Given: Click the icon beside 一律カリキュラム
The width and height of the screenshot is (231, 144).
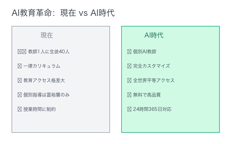Looking at the screenshot, I should tap(20, 66).
